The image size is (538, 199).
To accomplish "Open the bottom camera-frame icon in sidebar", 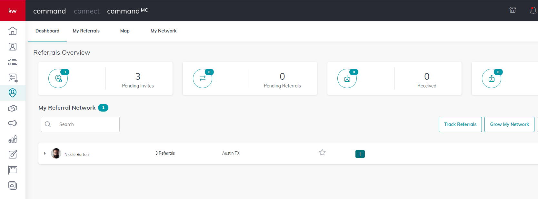I will [x=13, y=185].
